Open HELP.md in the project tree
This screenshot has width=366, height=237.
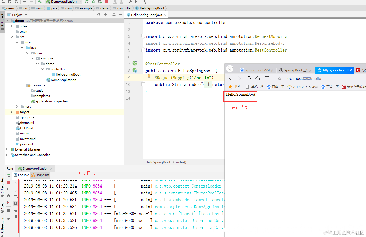click(x=27, y=128)
